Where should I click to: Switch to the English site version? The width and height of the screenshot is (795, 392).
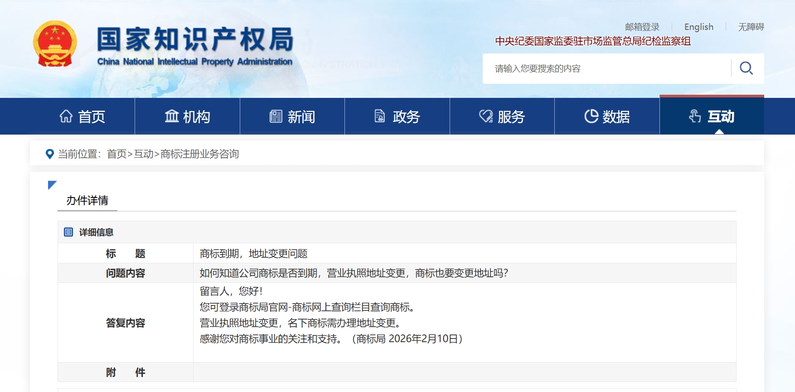(x=698, y=27)
